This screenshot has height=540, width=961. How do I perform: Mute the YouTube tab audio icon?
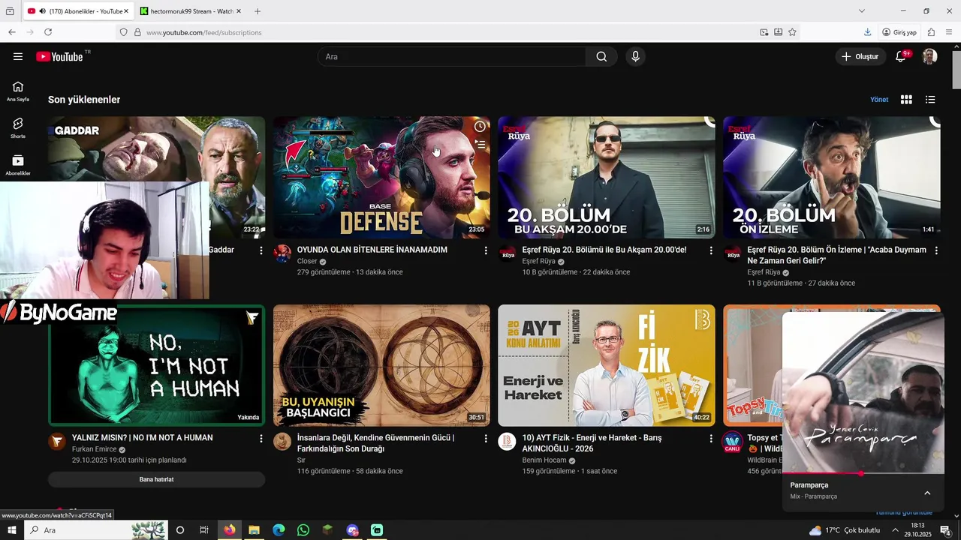point(42,11)
